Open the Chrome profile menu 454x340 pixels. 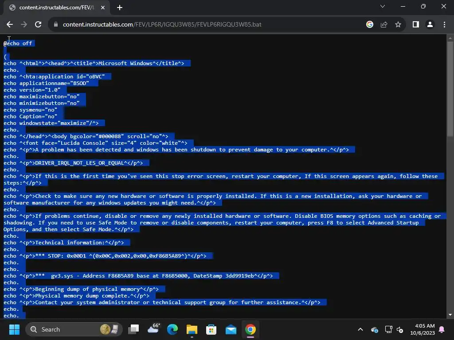pyautogui.click(x=430, y=25)
